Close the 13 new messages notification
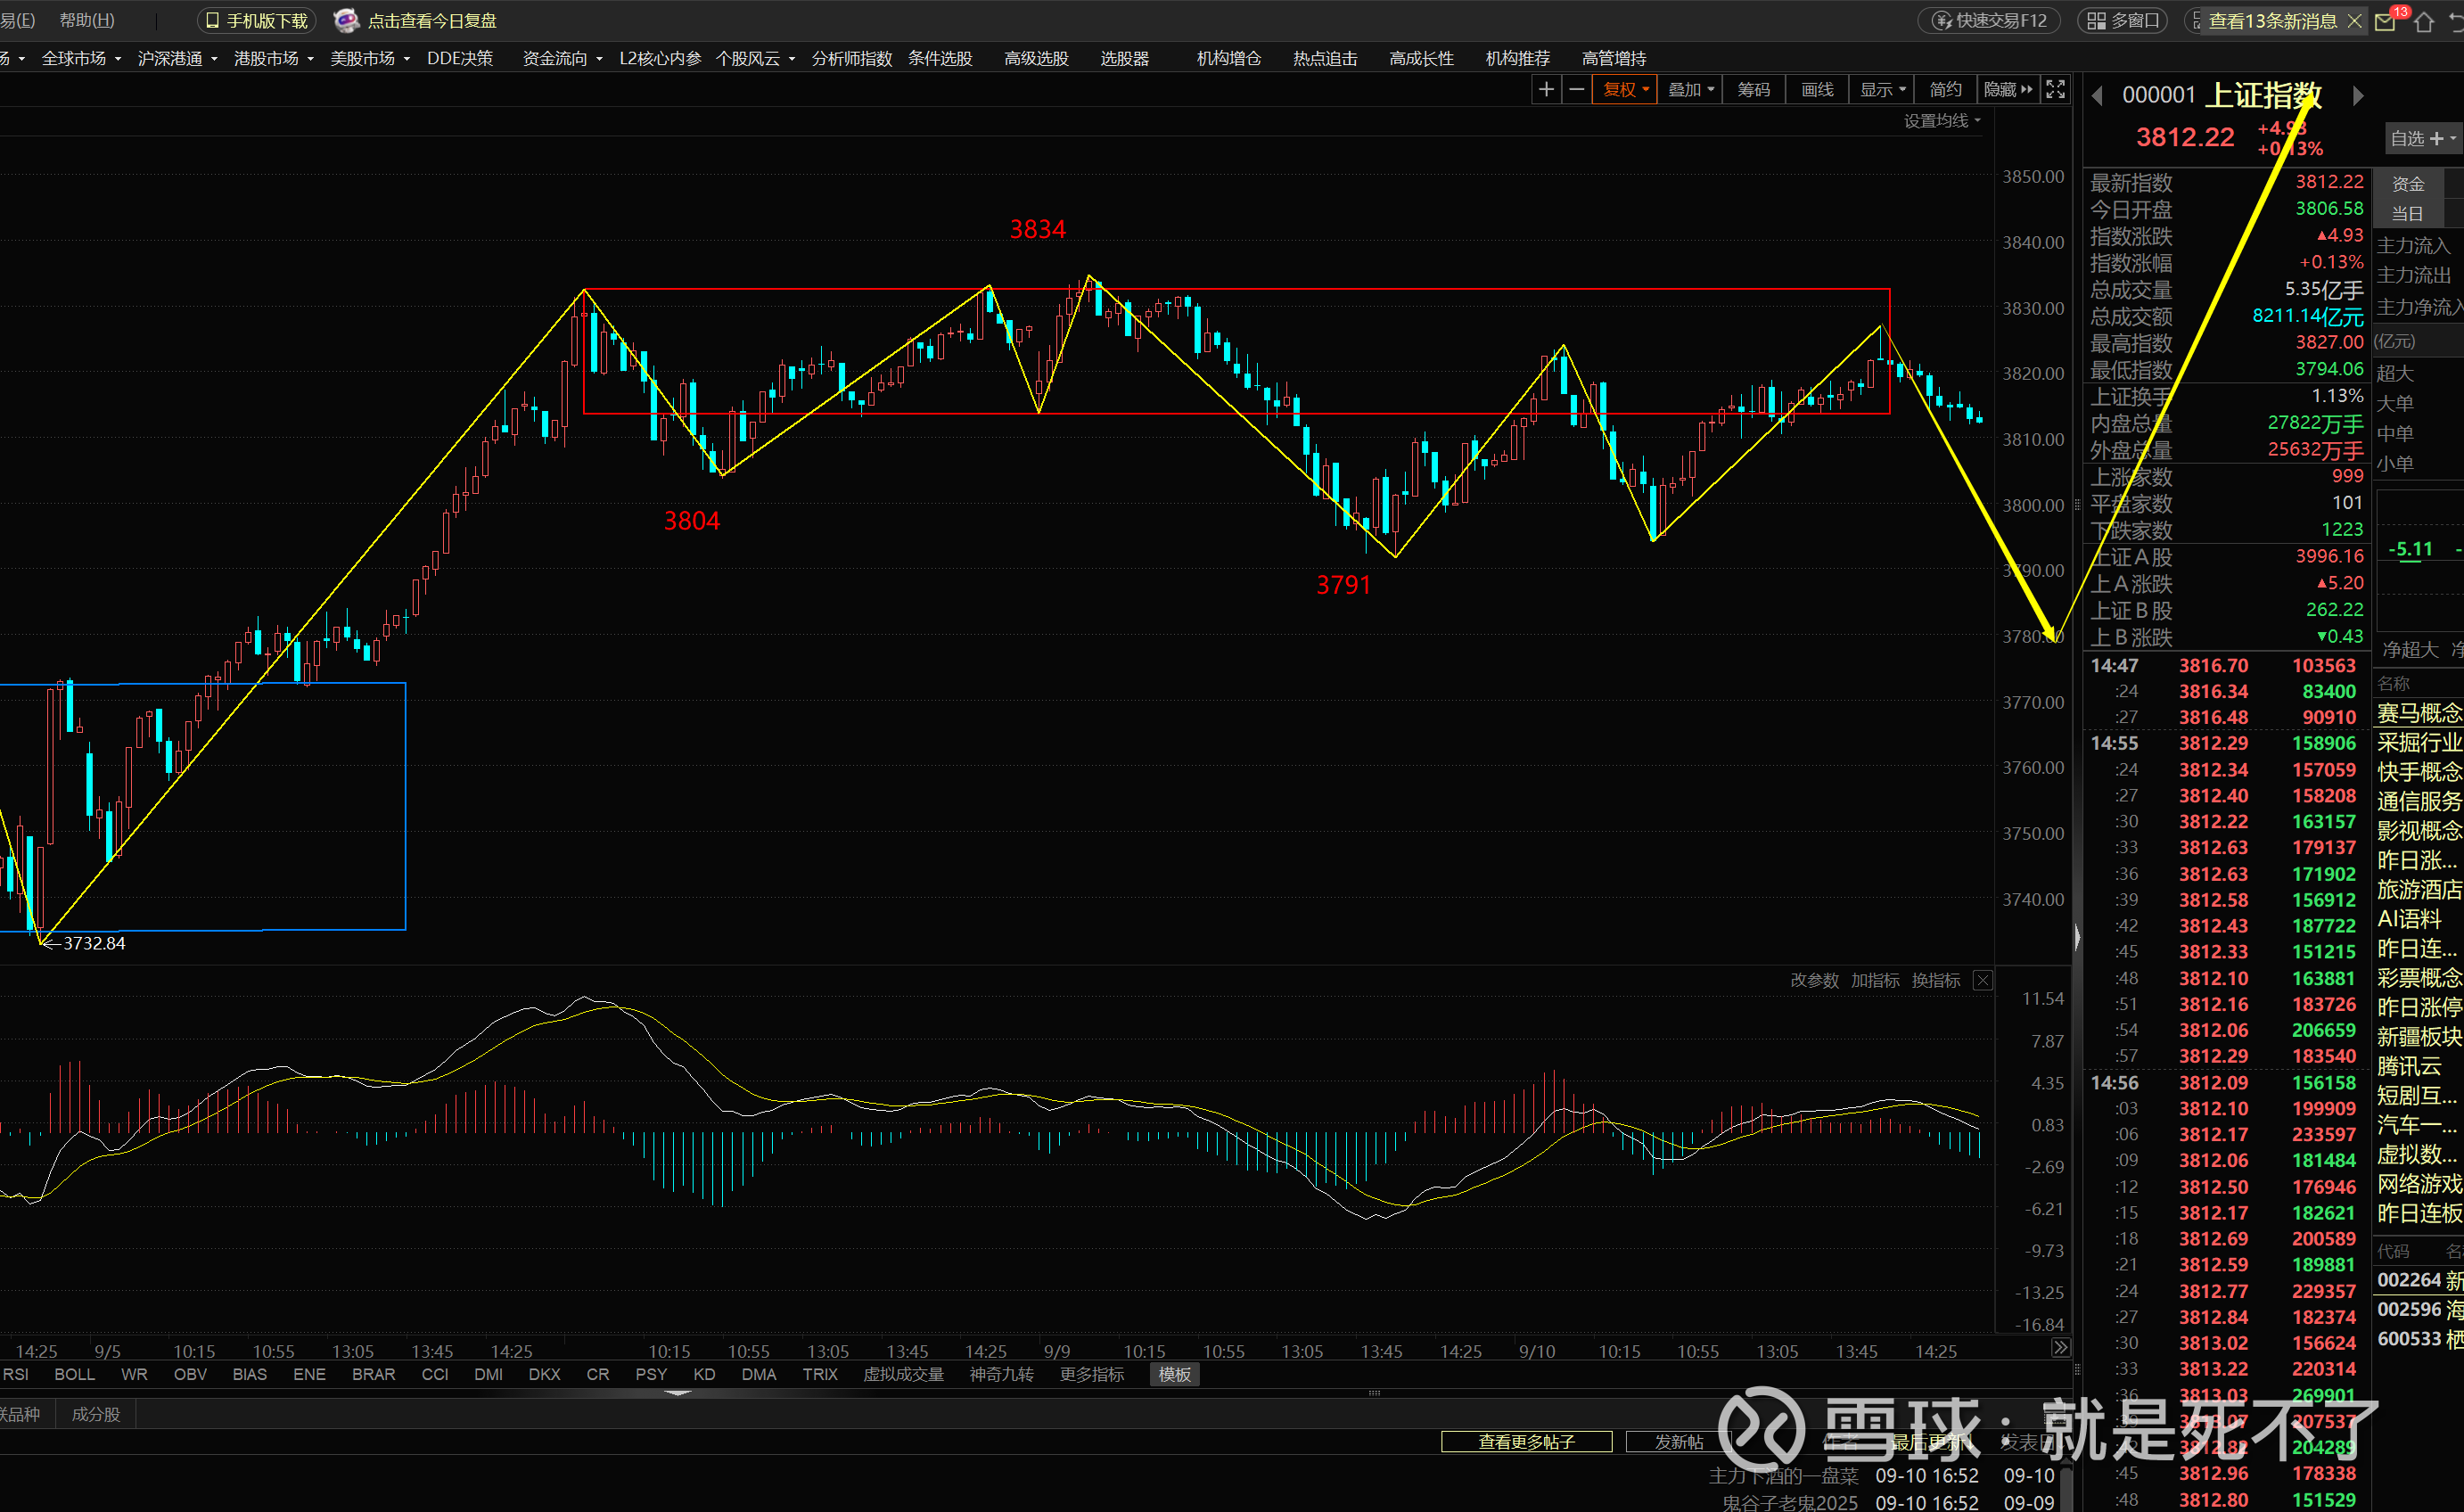 coord(2355,21)
